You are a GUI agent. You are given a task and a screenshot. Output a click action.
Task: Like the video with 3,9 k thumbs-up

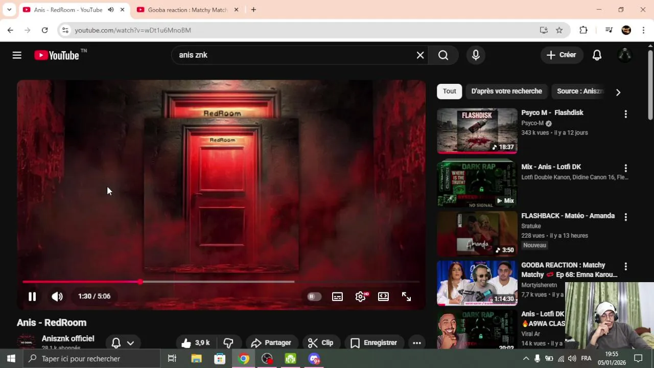(196, 343)
